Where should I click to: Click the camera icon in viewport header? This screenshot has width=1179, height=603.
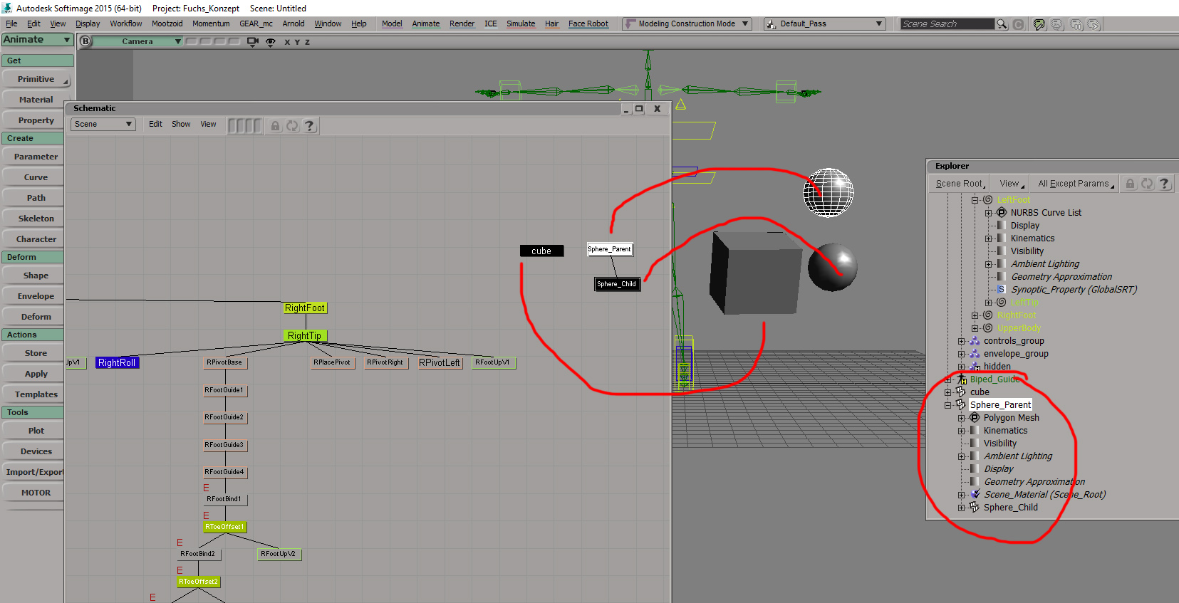[253, 42]
